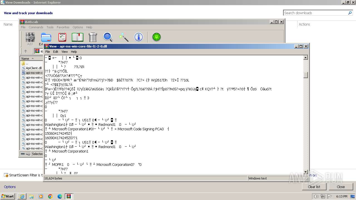Screen dimensions: 356x200
Task: Click the drive icon in WinRAR status bar
Action: [23, 154]
